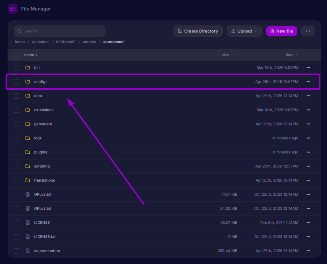Image resolution: width=327 pixels, height=264 pixels.
Task: Open the ellipsis menu beside LICENSE.txt
Action: (308, 237)
